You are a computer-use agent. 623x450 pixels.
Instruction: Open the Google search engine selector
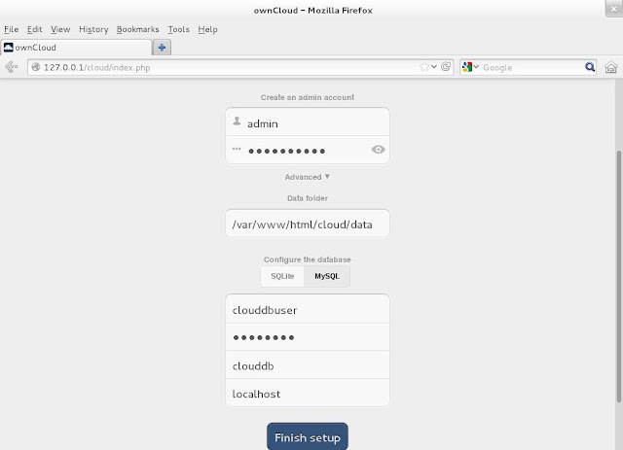[470, 67]
